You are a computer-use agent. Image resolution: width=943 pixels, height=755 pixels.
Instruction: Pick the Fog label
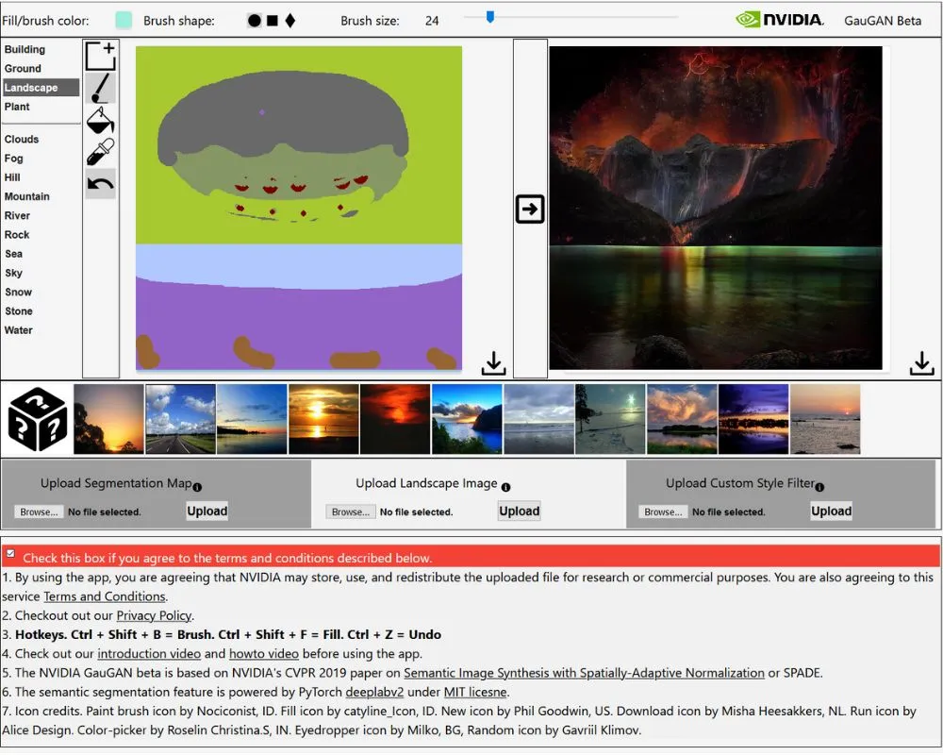(x=14, y=159)
